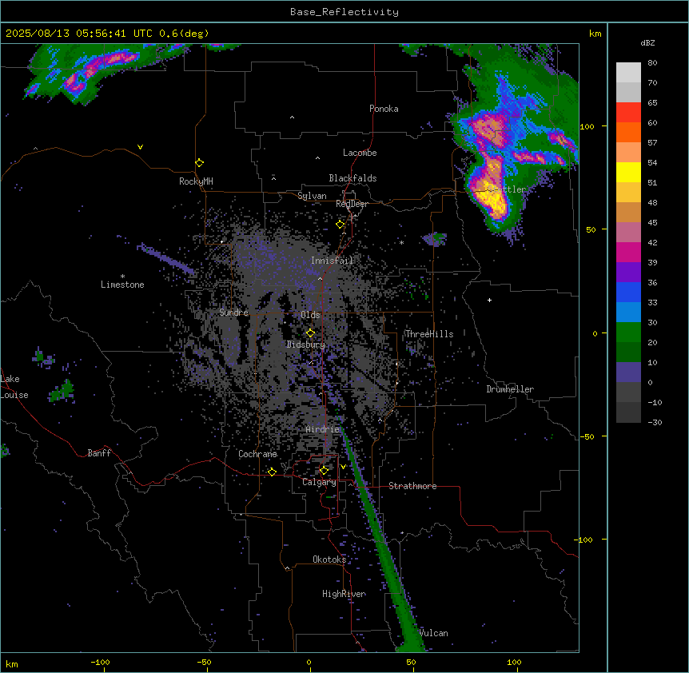The width and height of the screenshot is (689, 673).
Task: Click the Base_Reflectivity title text
Action: coord(344,12)
